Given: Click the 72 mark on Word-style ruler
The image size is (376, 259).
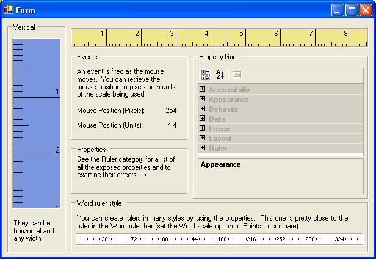Looking at the screenshot, I should [134, 239].
